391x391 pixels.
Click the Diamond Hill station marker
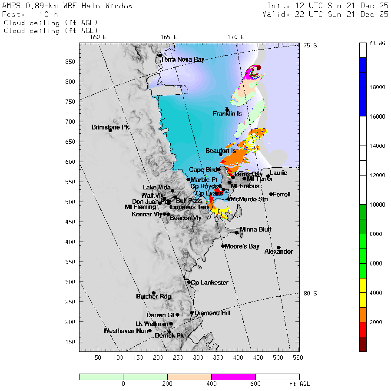point(192,312)
